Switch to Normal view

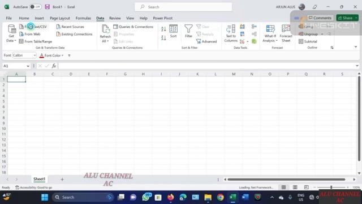pos(283,187)
